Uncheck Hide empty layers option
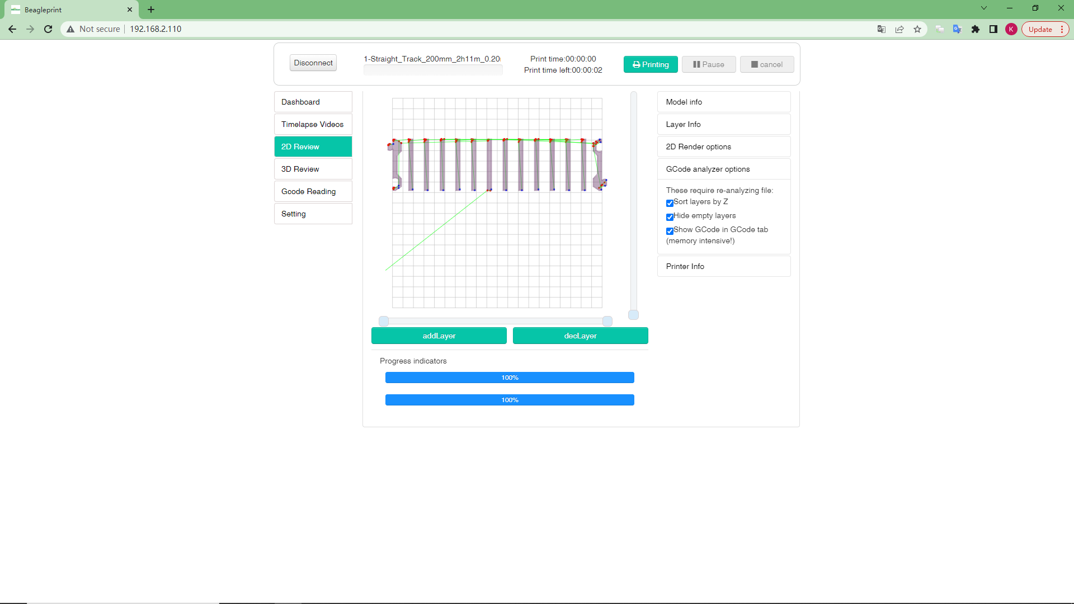This screenshot has height=604, width=1074. tap(670, 217)
